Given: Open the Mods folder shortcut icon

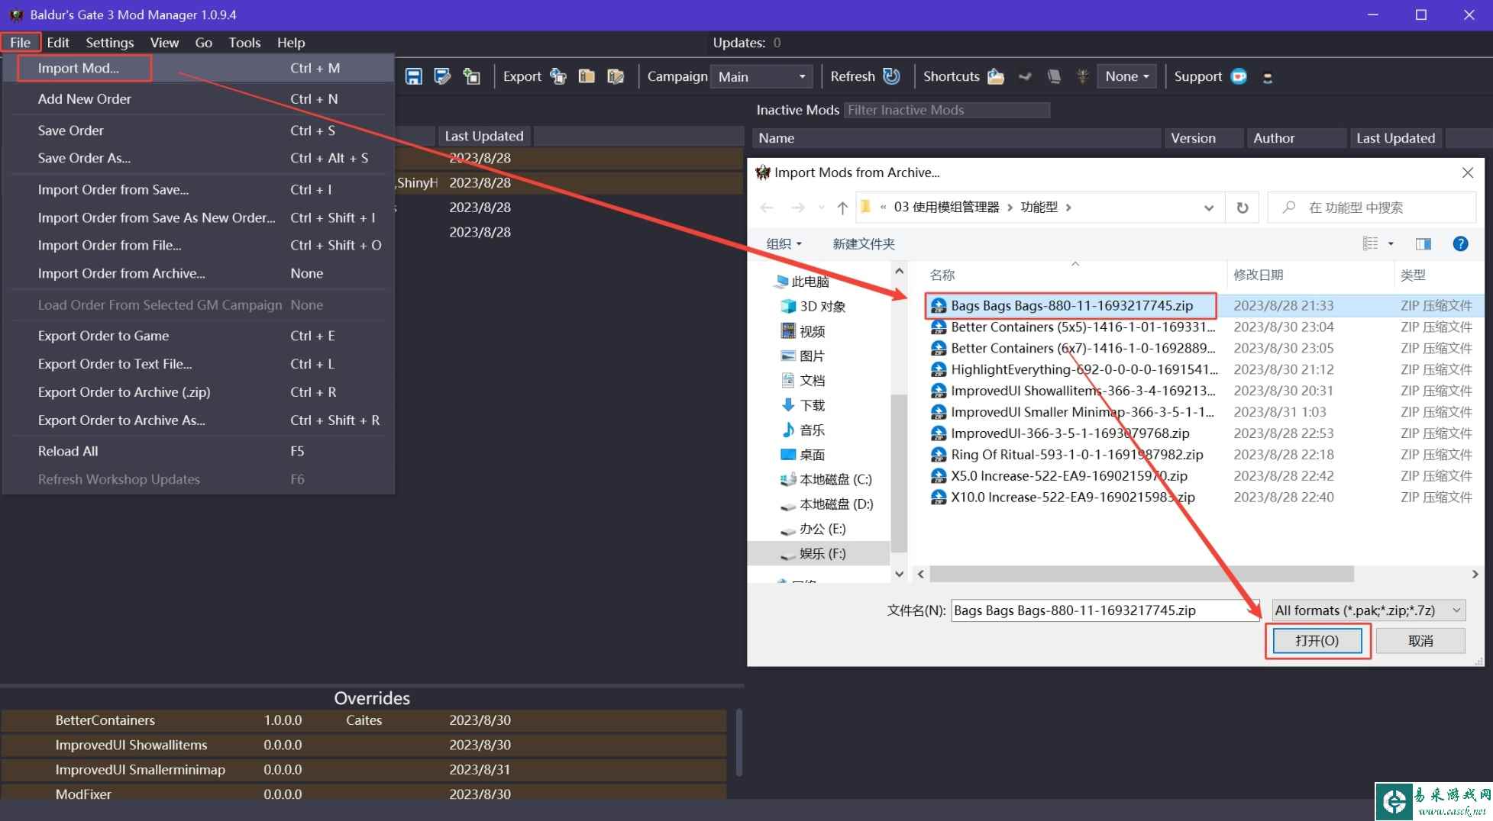Looking at the screenshot, I should coord(996,76).
